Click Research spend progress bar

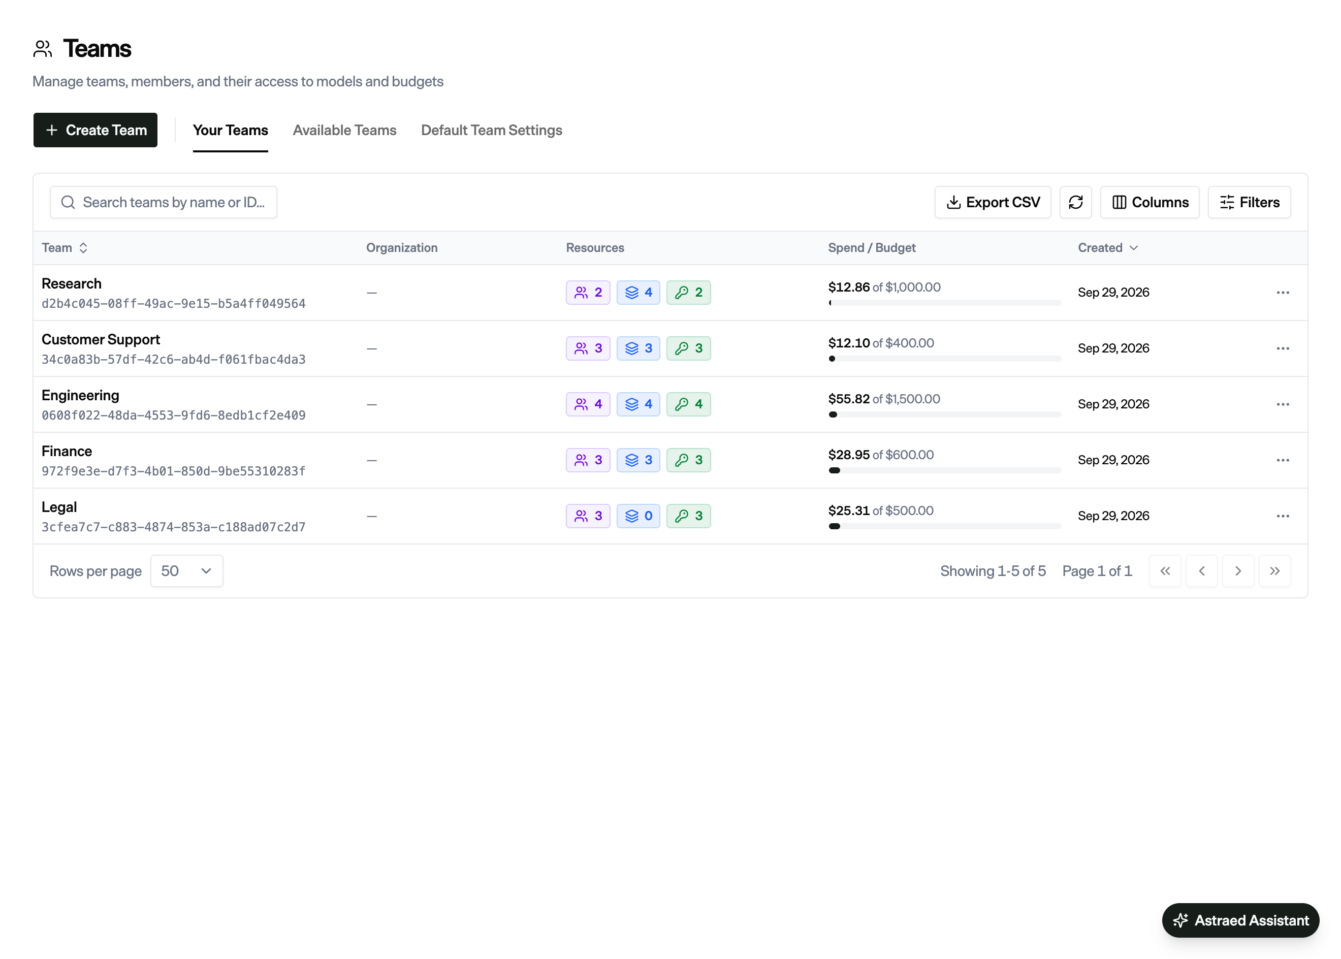(944, 303)
